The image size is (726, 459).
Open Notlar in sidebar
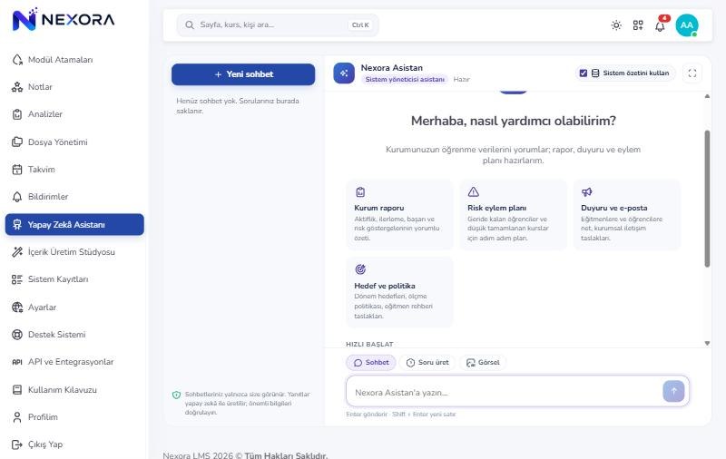pos(74,87)
